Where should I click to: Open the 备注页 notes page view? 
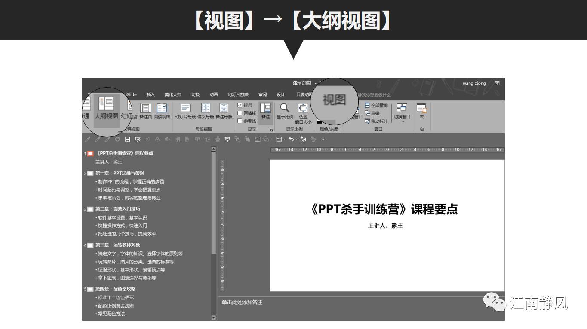(x=146, y=111)
